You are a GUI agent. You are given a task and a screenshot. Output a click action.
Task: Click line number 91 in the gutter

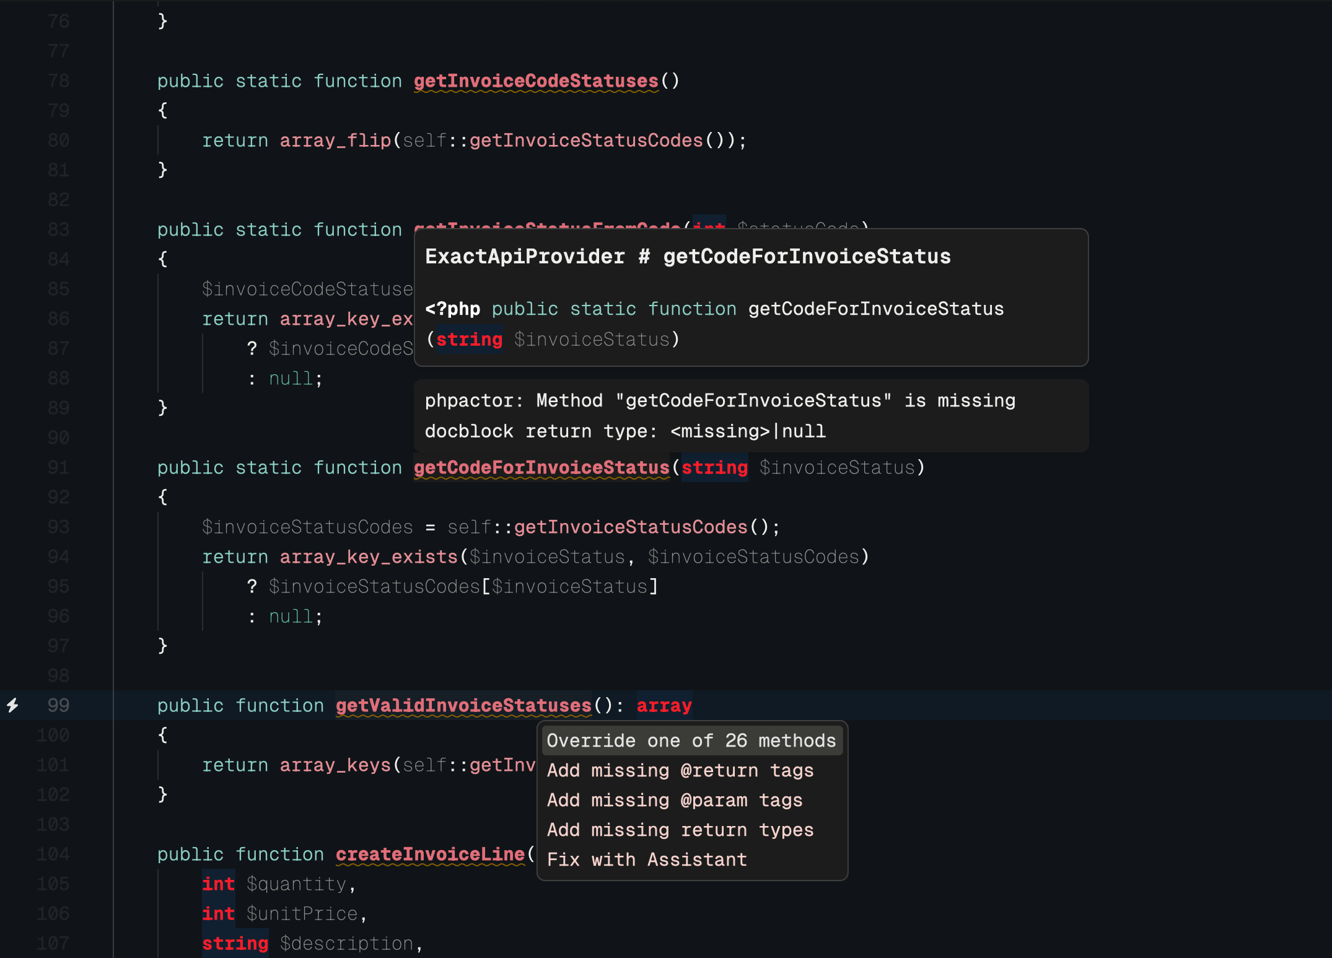point(58,467)
